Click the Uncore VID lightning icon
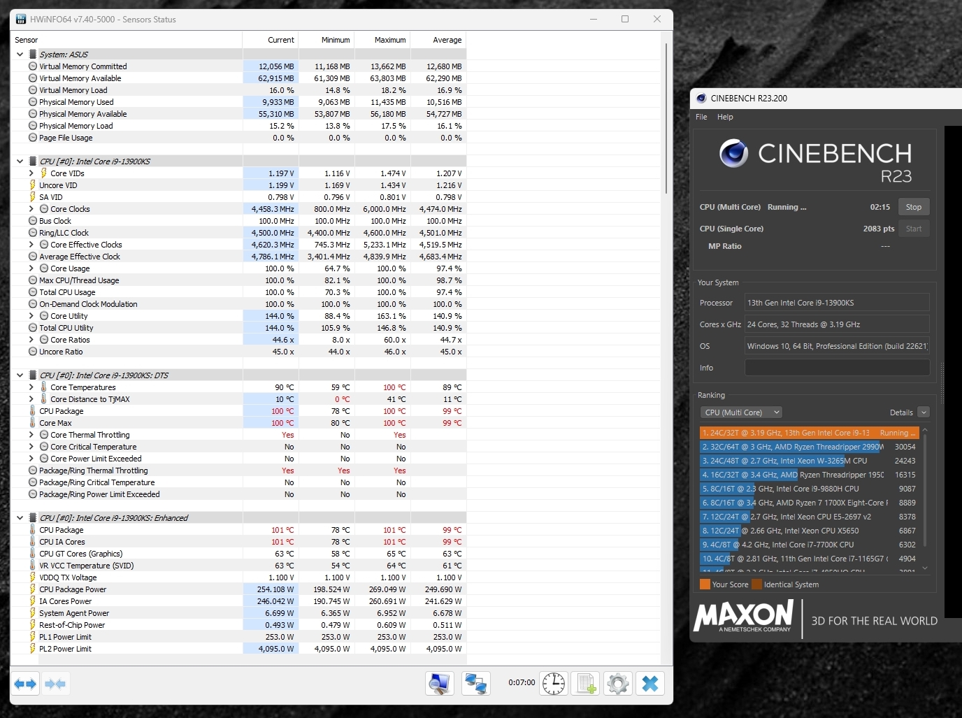Viewport: 962px width, 718px height. 32,185
